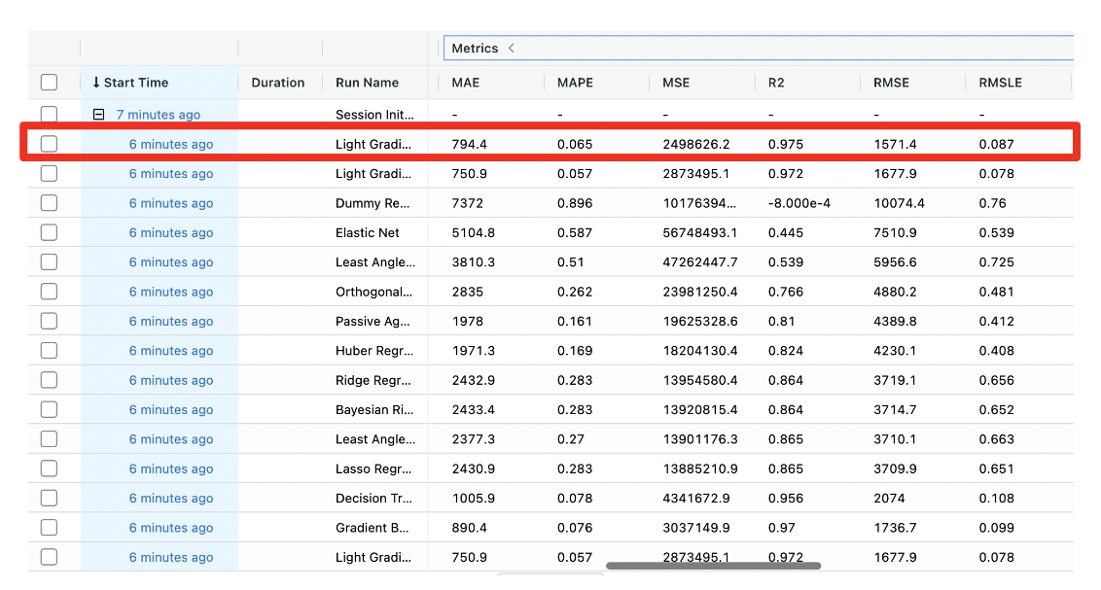Check the Huber Regr... run checkbox

(x=50, y=350)
